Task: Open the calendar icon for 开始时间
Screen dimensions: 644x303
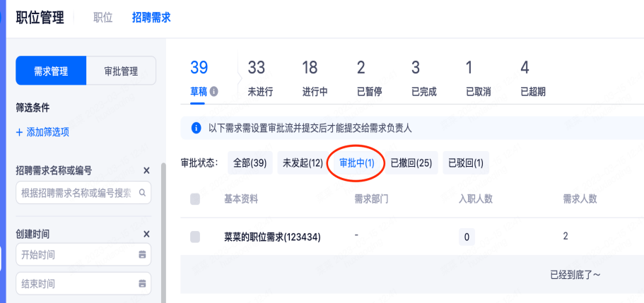Action: (142, 255)
